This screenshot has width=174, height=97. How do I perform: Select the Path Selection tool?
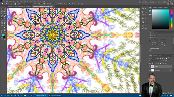pos(5,28)
